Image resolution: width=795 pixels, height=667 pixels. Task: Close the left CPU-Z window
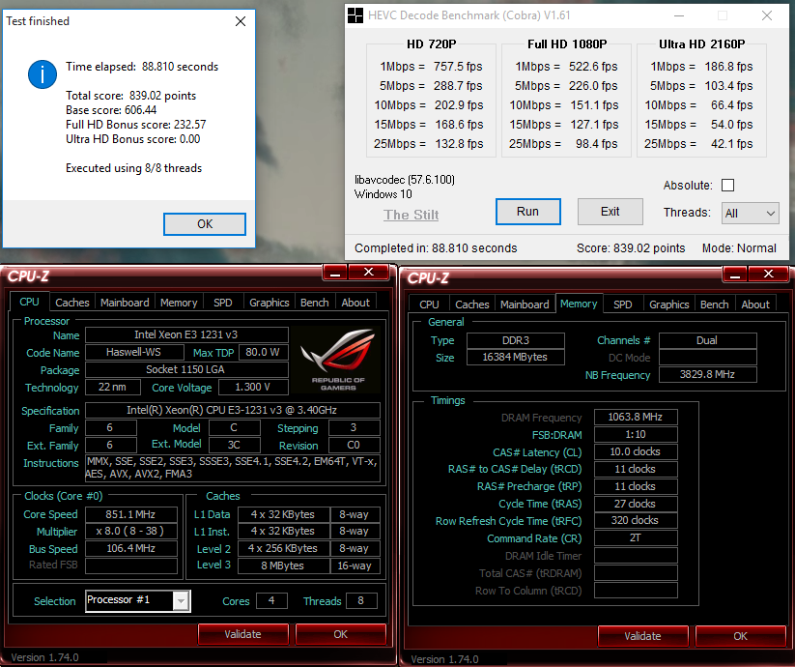(x=369, y=273)
